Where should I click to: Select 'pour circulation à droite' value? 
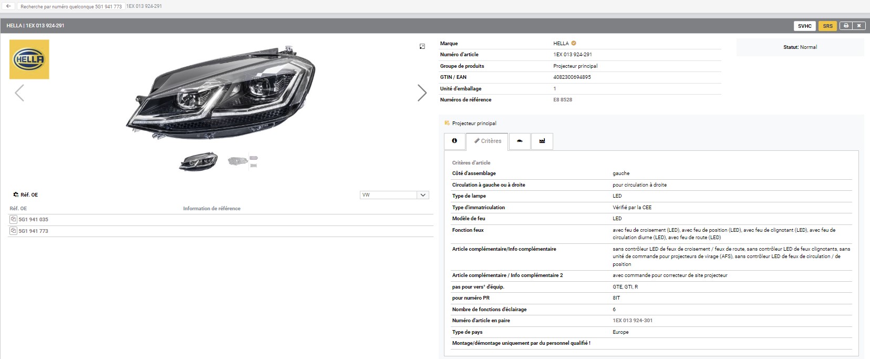[x=639, y=185]
